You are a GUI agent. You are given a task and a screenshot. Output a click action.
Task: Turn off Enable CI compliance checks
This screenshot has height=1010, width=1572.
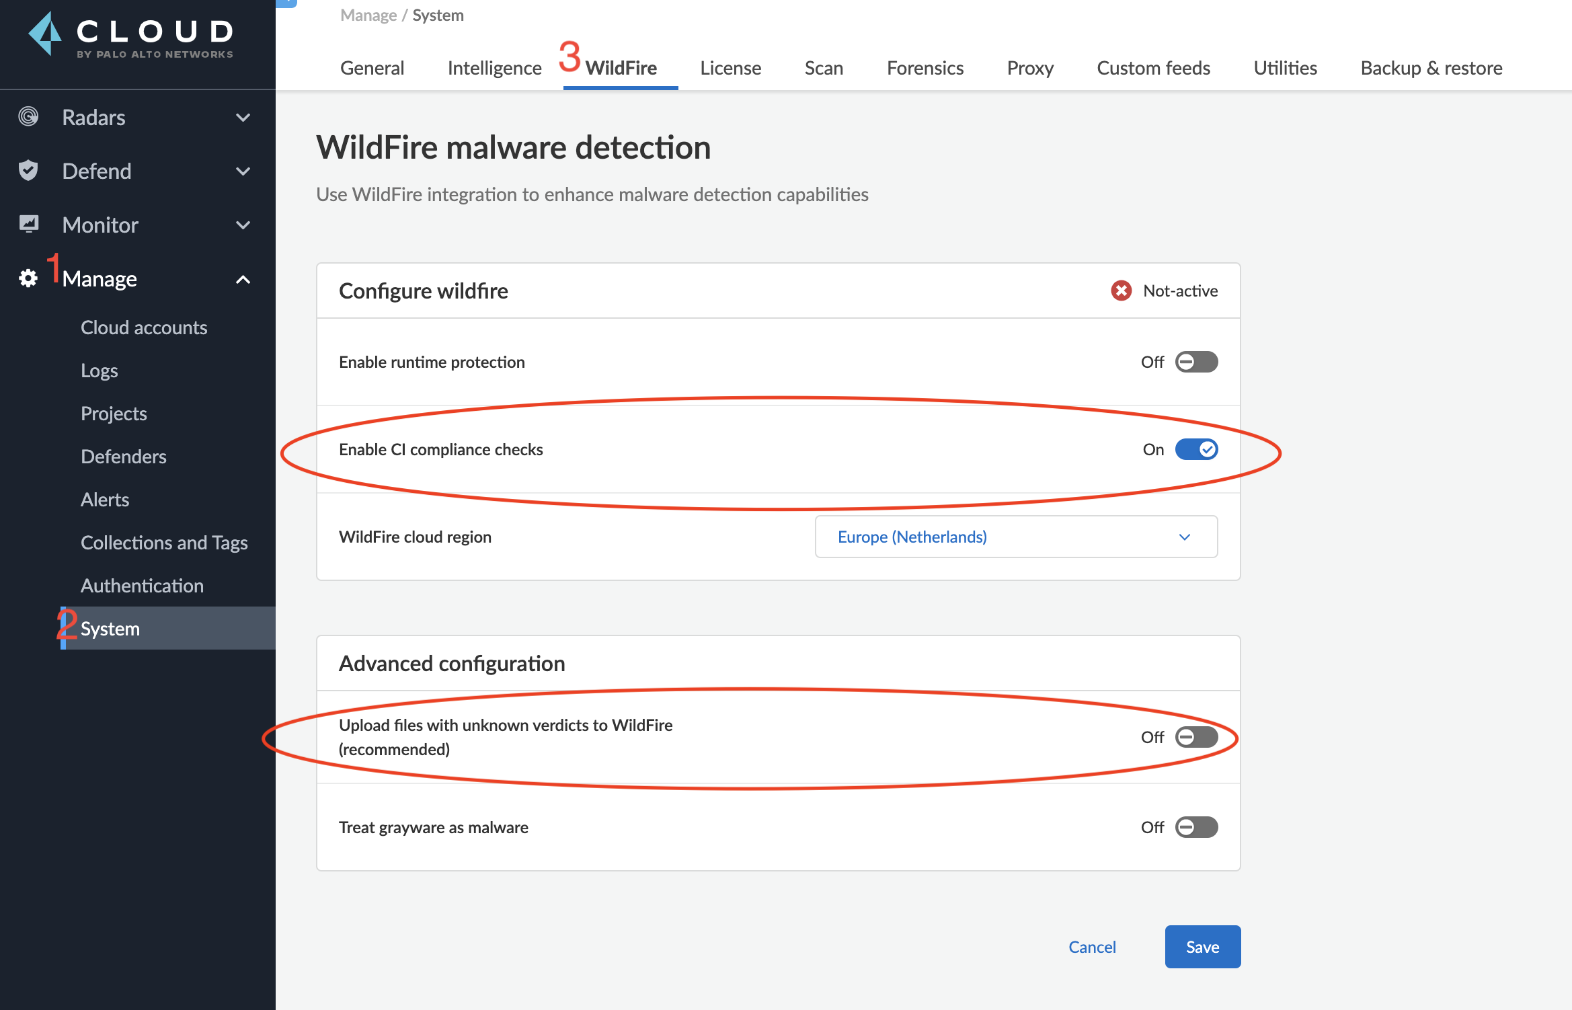[x=1196, y=449]
